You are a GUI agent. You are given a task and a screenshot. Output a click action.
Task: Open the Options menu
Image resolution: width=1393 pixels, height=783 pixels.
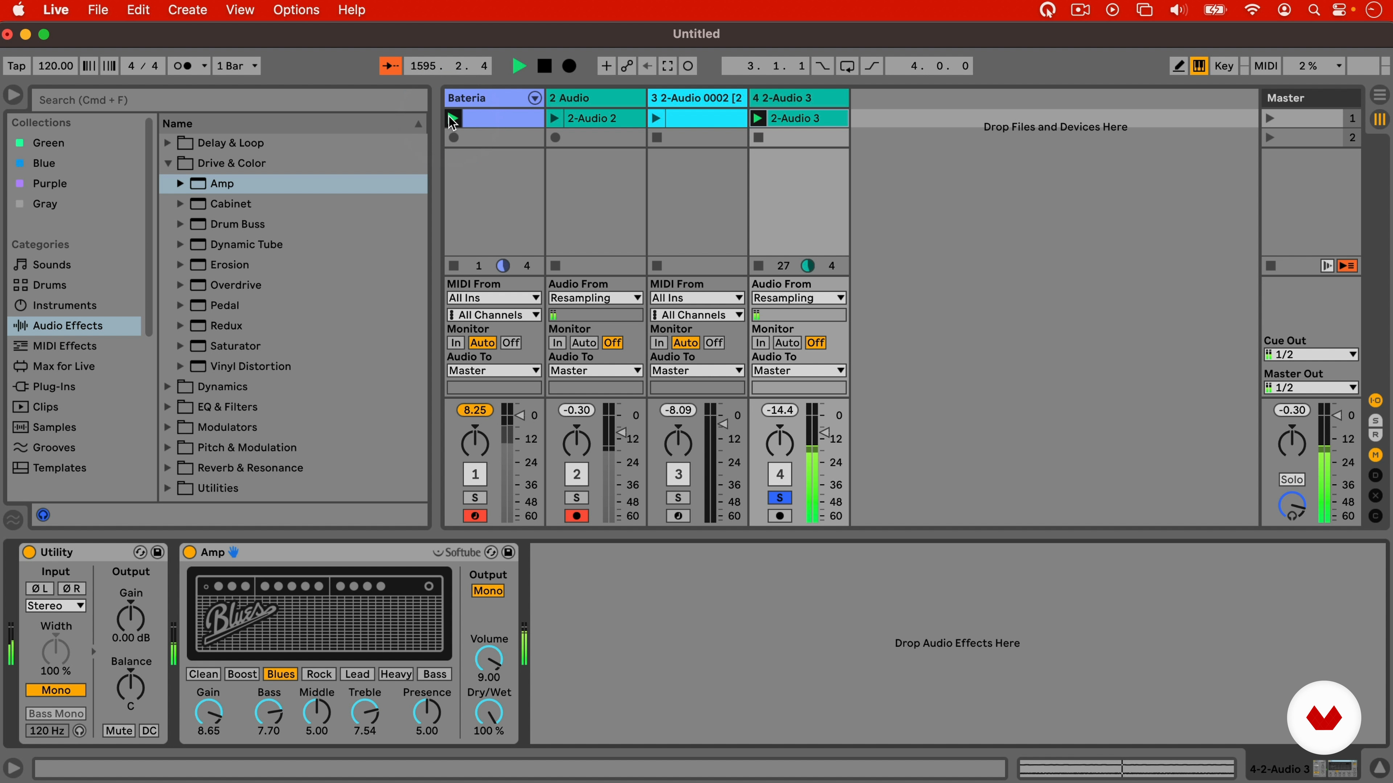tap(296, 10)
